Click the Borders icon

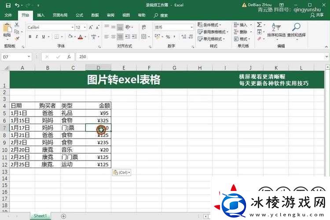pos(57,37)
